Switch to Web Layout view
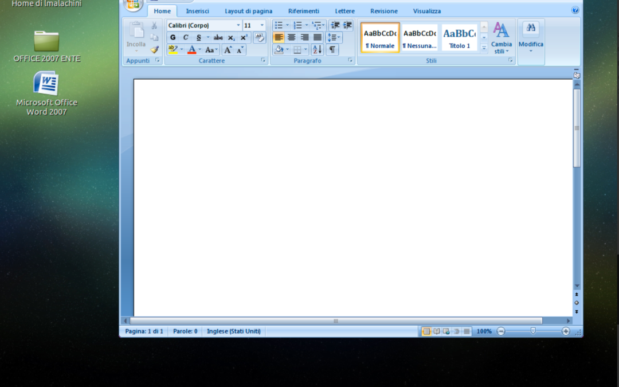 (x=446, y=331)
